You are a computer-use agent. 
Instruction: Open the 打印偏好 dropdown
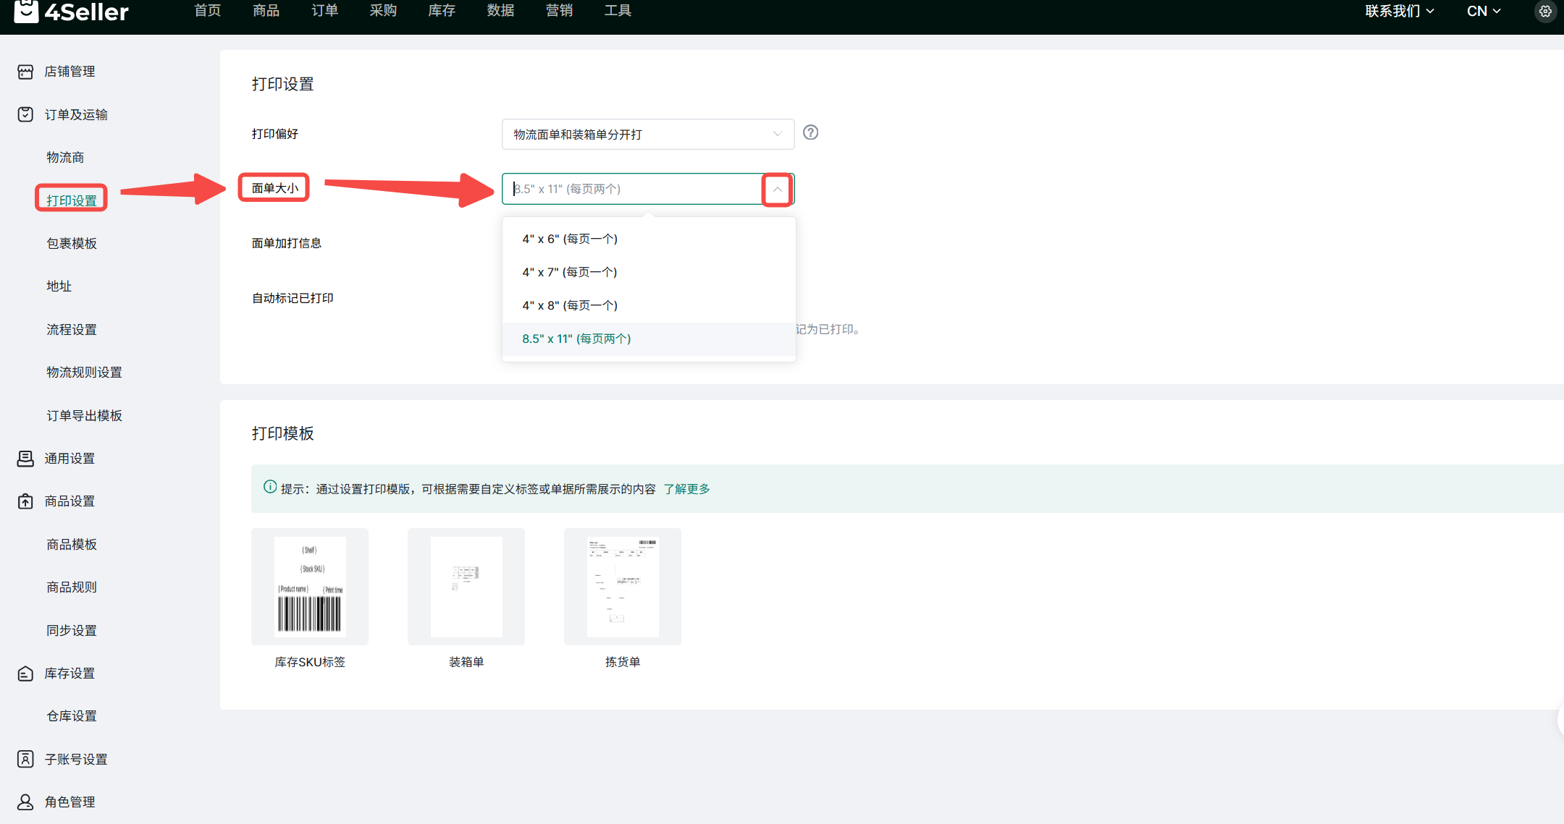click(x=647, y=135)
